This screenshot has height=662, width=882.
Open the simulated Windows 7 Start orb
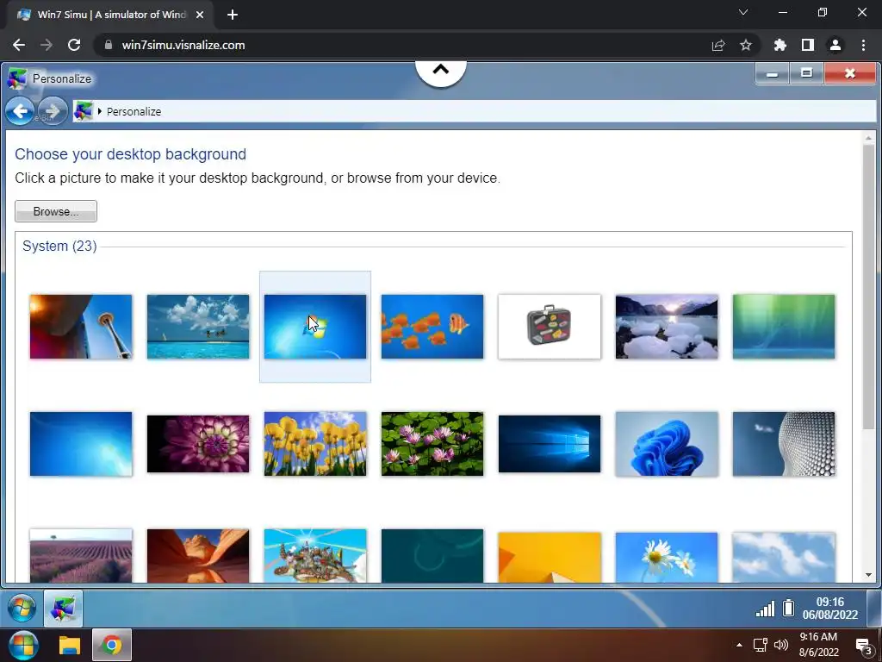tap(22, 608)
